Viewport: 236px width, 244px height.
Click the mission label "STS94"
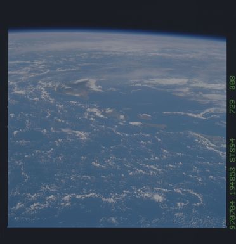(233, 150)
